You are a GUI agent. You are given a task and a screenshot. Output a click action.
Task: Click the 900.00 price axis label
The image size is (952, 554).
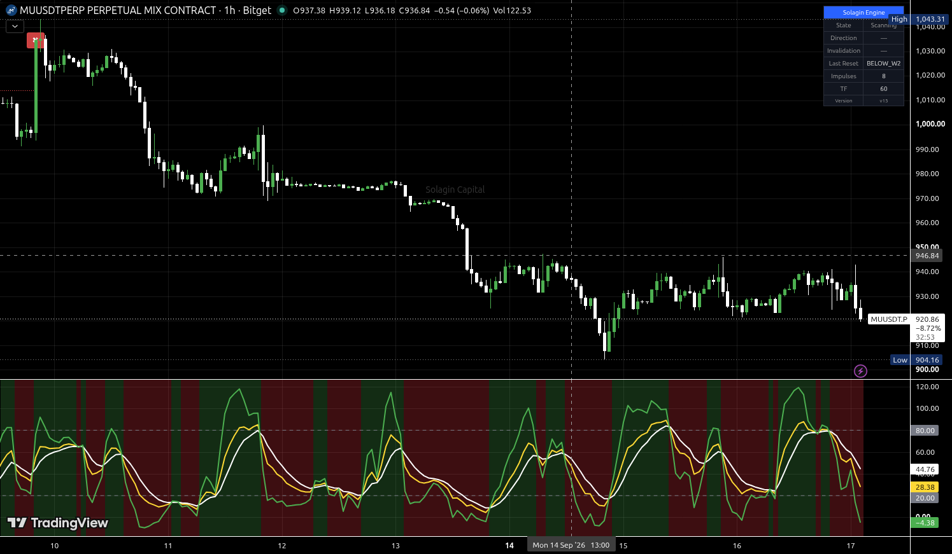tap(927, 370)
